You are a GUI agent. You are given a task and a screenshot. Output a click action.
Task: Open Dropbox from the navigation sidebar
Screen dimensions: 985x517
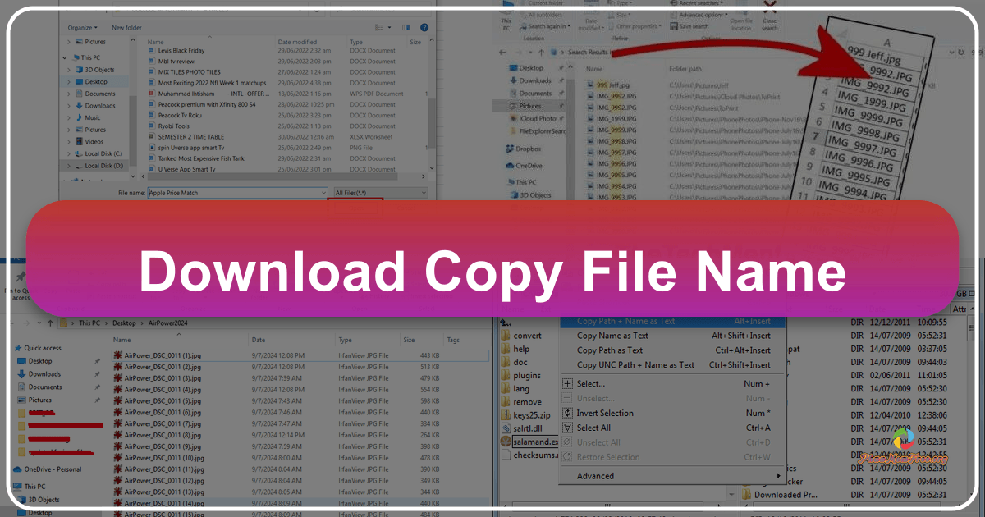tap(526, 149)
